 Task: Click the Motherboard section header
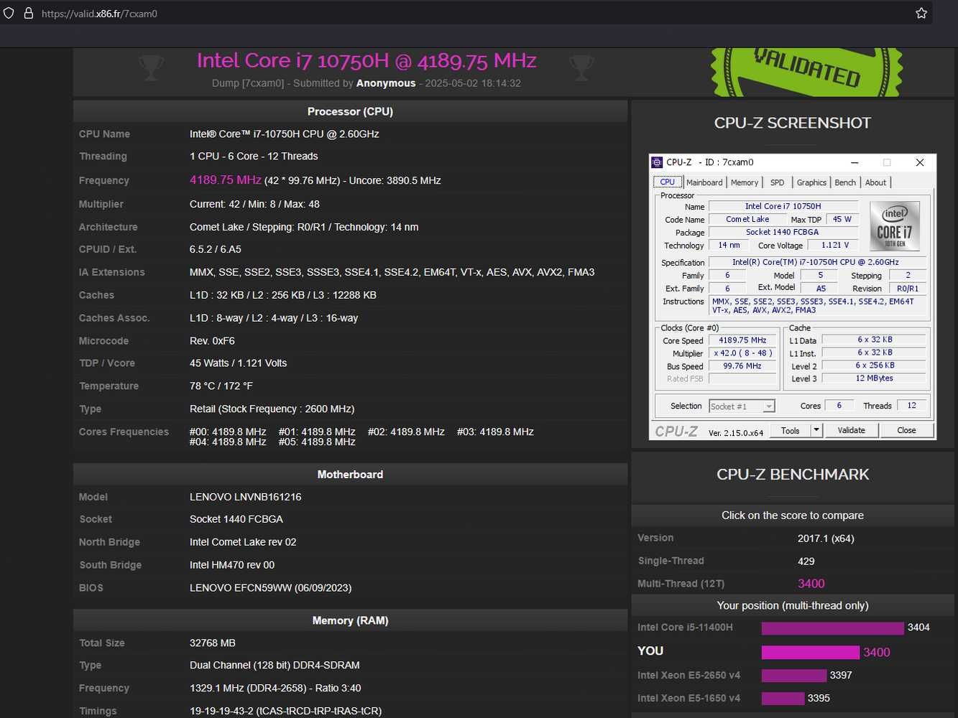pos(350,475)
